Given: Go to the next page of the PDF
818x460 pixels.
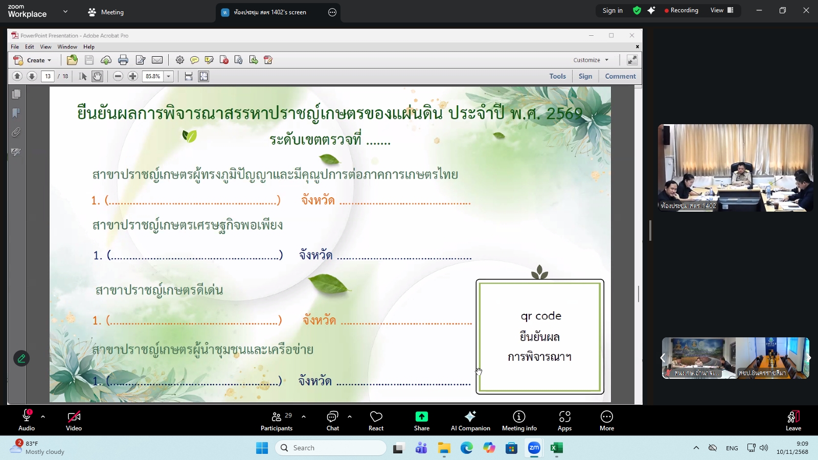Looking at the screenshot, I should coord(31,76).
